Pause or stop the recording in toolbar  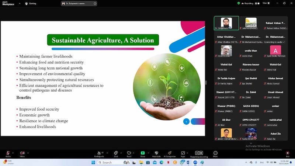pyautogui.click(x=199, y=153)
